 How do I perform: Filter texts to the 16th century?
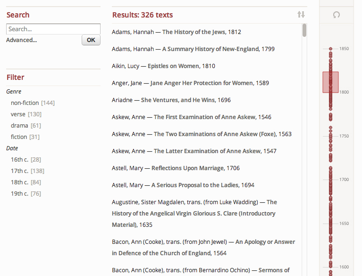(20, 159)
